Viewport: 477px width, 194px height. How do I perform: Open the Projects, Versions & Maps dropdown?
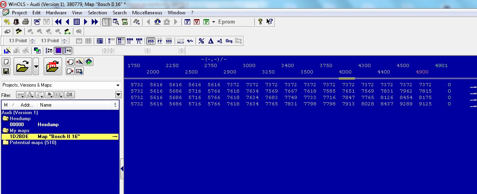click(118, 85)
